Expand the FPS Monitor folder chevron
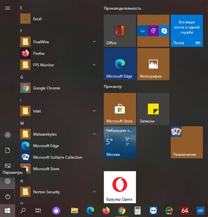208x217 pixels. pyautogui.click(x=94, y=65)
